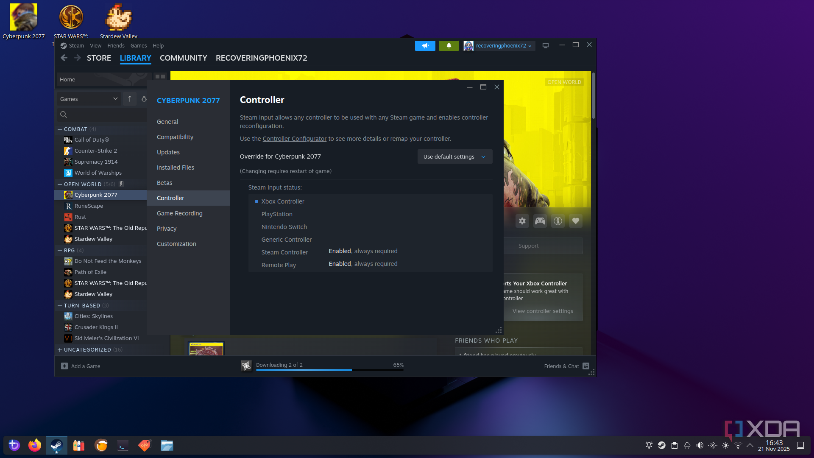Open the notifications bell button

tap(449, 46)
